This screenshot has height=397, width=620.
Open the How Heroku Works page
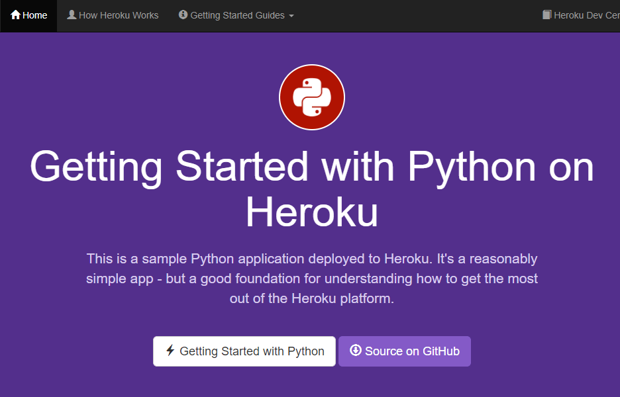113,16
